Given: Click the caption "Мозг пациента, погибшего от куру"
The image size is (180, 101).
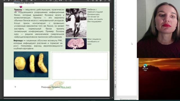Looking at the screenshot, I should (x=94, y=42).
